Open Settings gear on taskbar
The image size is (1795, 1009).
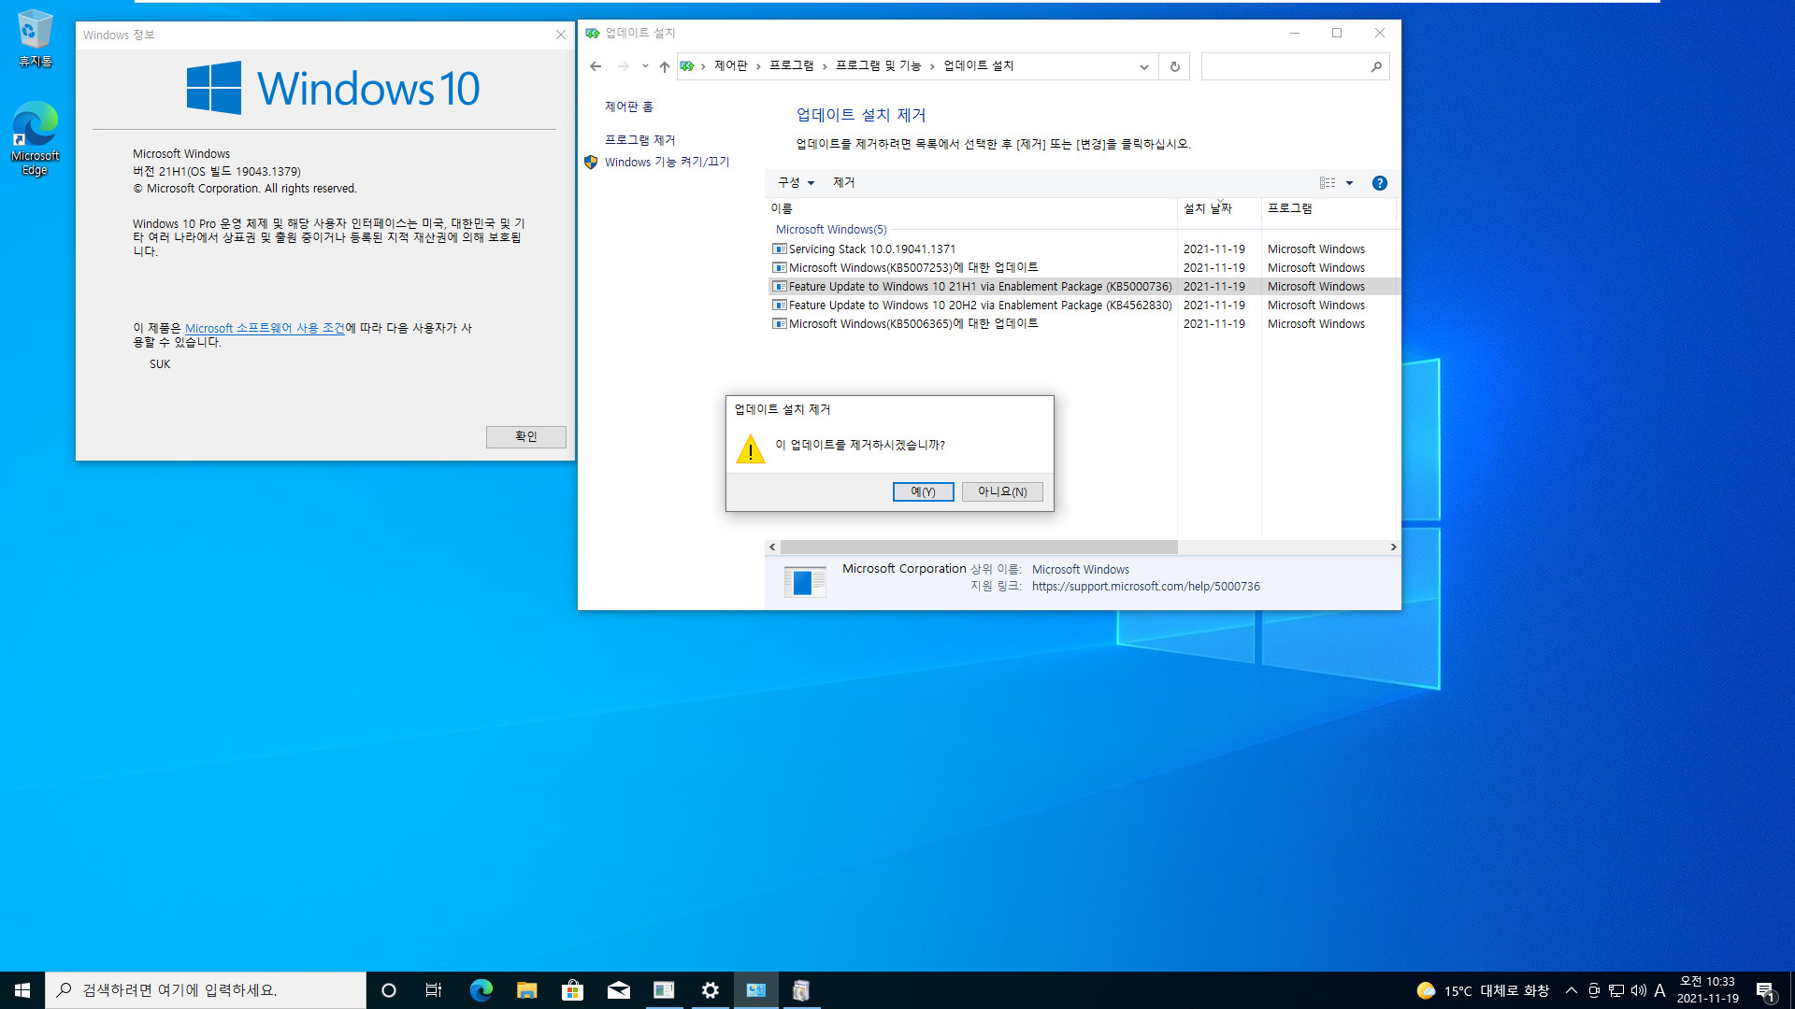(x=711, y=990)
